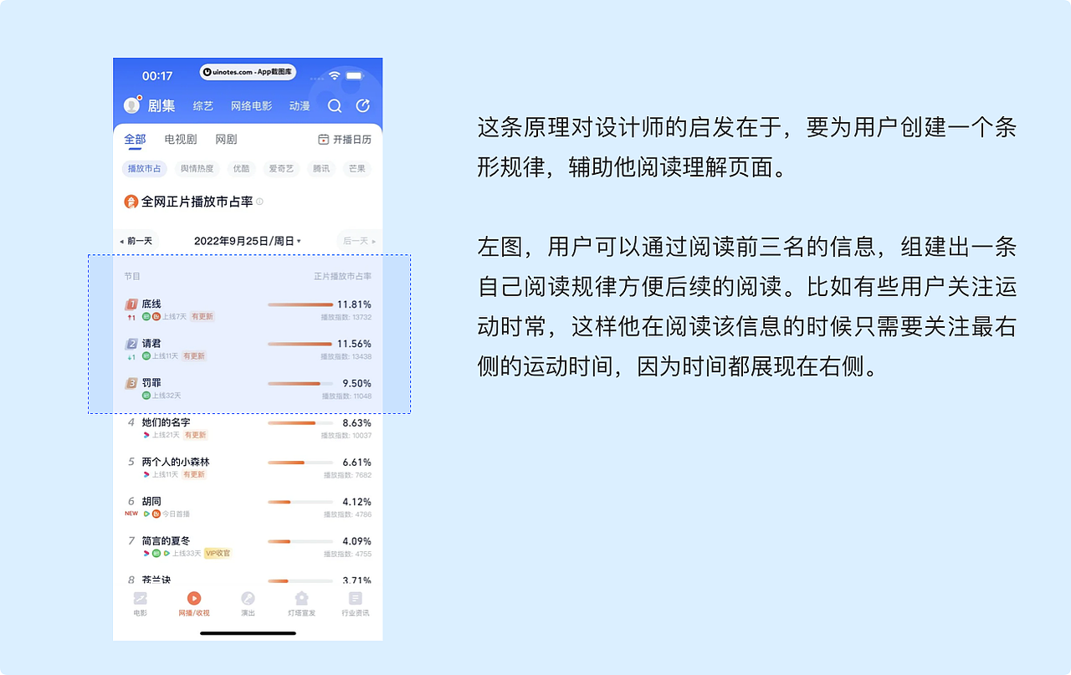Open the search icon in the top bar
This screenshot has height=675, width=1071.
tap(335, 106)
